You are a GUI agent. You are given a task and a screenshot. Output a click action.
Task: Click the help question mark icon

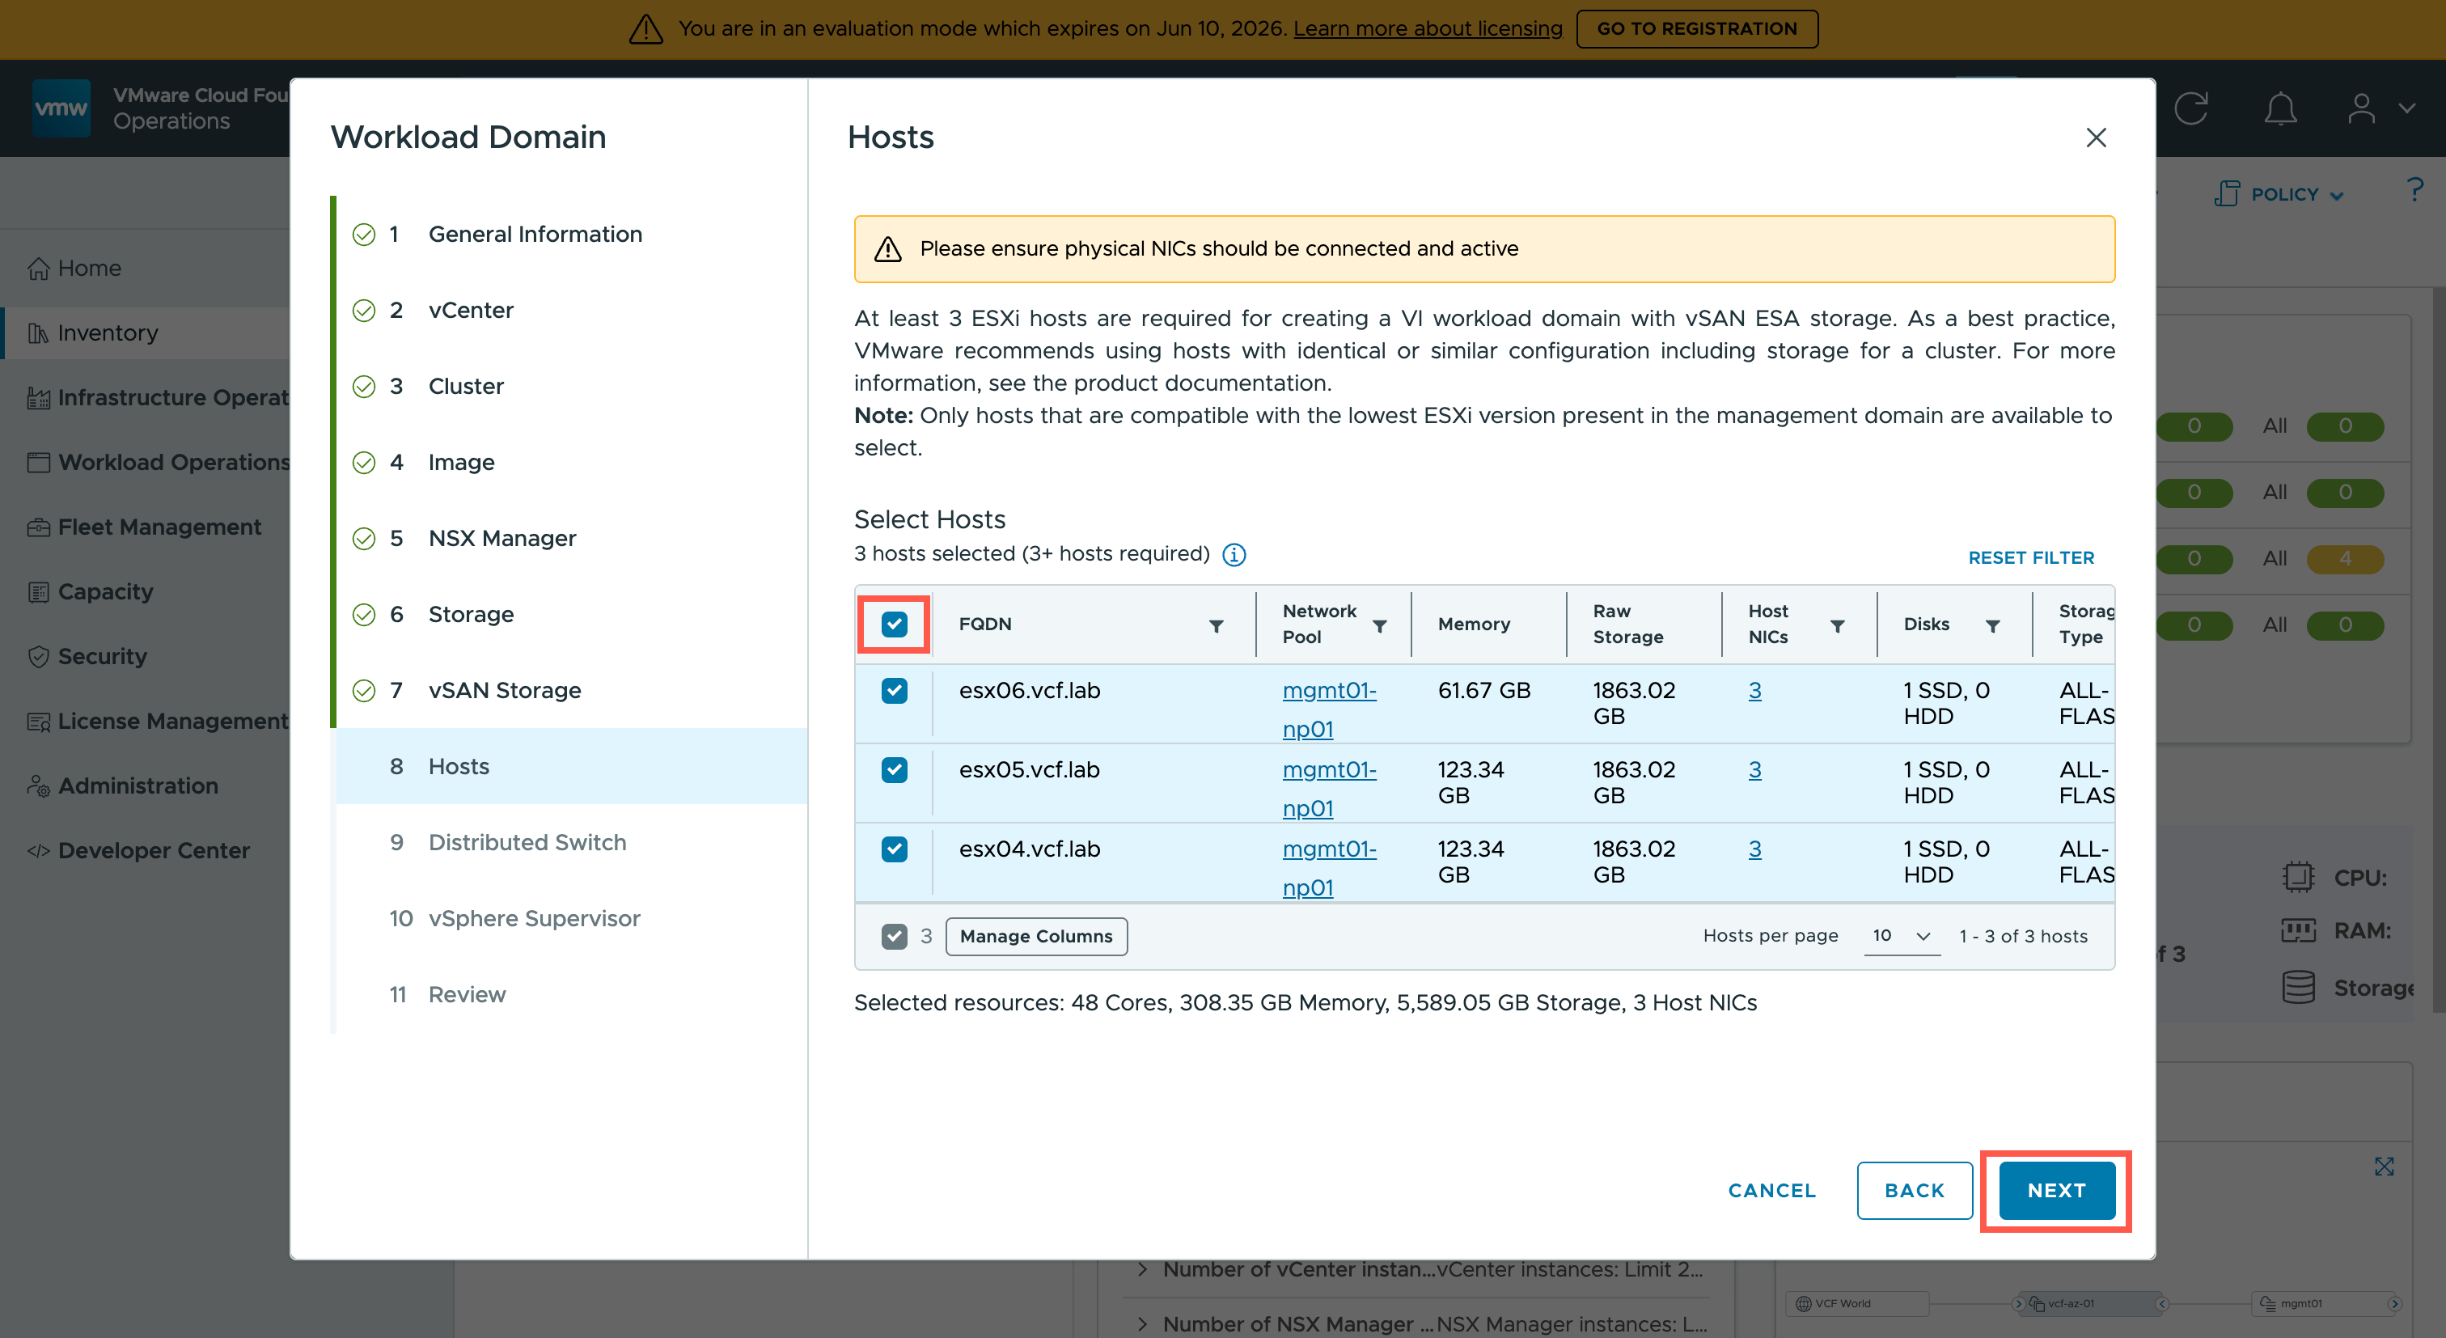pyautogui.click(x=2414, y=190)
